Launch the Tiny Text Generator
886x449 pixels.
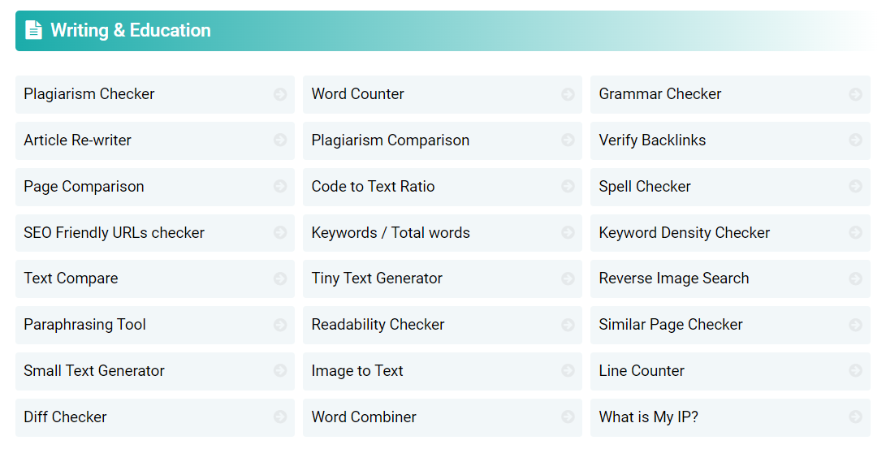click(443, 279)
